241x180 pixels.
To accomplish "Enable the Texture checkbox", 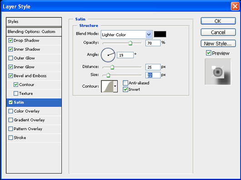I will coord(16,94).
